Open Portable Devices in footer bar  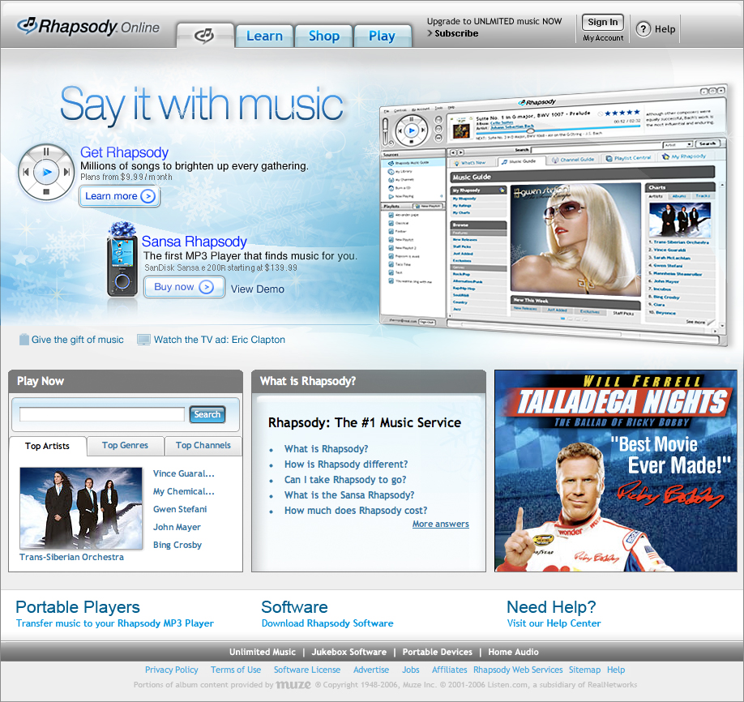point(437,653)
